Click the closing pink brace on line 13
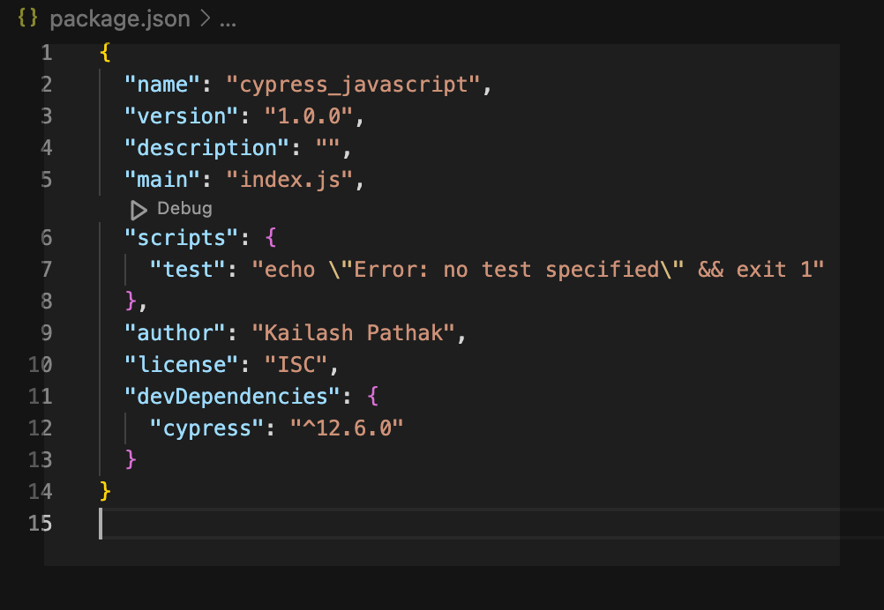The height and width of the screenshot is (610, 884). [x=131, y=459]
